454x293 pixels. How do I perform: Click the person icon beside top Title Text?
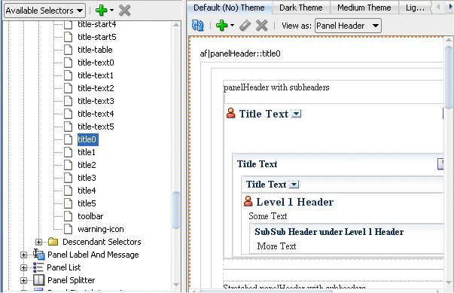(230, 113)
